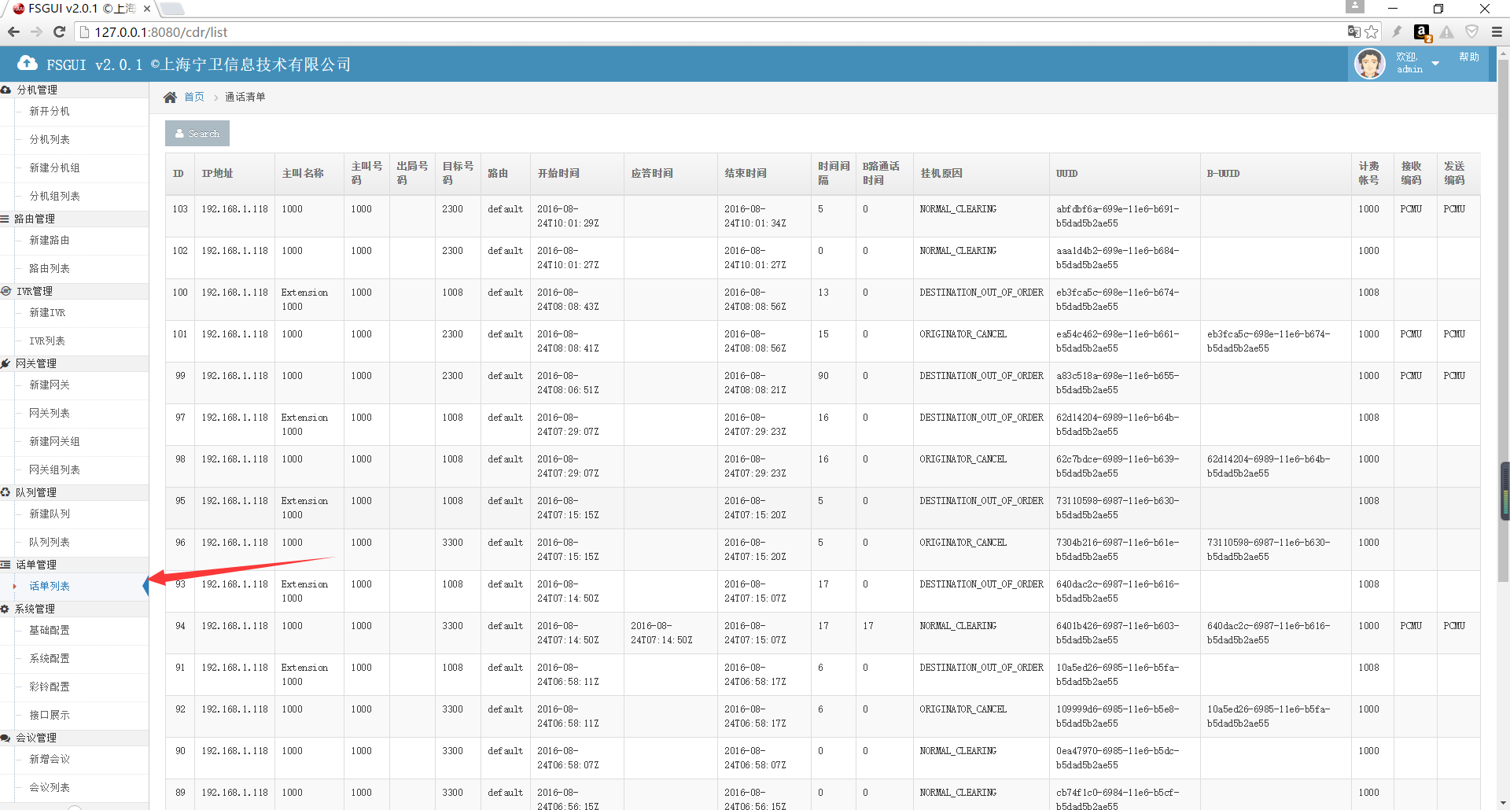Screen dimensions: 1510x810
Task: Click the translate page icon
Action: (1353, 32)
